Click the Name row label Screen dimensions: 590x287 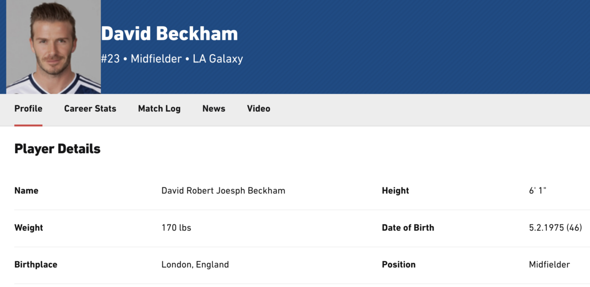click(x=27, y=191)
